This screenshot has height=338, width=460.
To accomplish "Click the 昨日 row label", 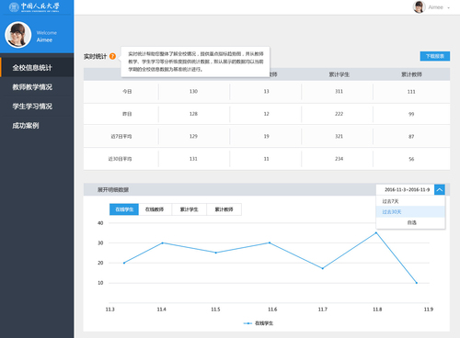I will point(127,114).
